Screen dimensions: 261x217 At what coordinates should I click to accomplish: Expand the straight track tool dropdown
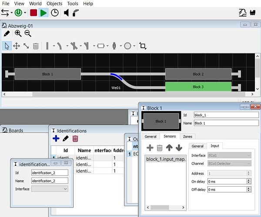[x=54, y=46]
